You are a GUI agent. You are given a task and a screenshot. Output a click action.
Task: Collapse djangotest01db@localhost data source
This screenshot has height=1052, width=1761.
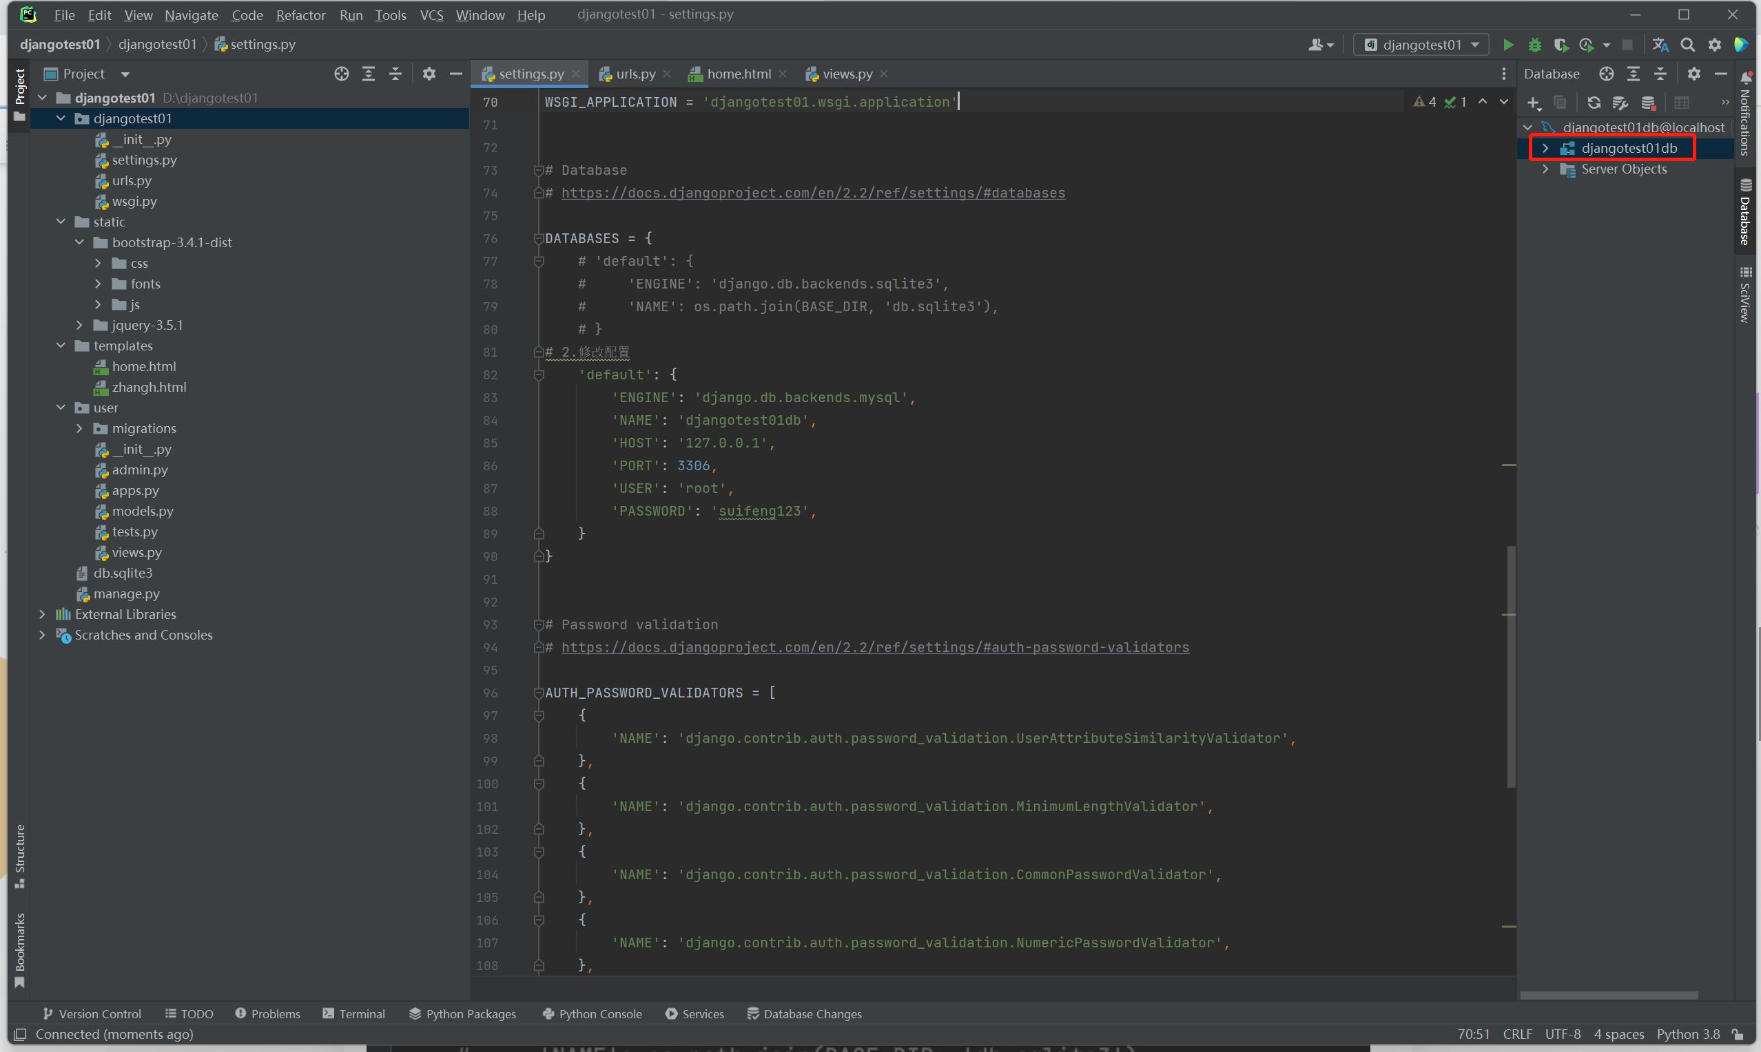coord(1527,127)
